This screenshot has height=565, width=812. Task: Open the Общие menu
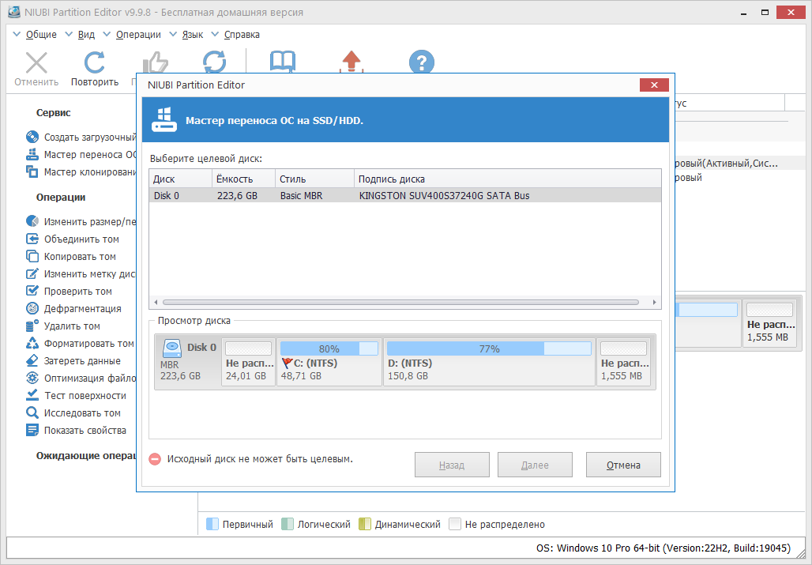click(41, 35)
